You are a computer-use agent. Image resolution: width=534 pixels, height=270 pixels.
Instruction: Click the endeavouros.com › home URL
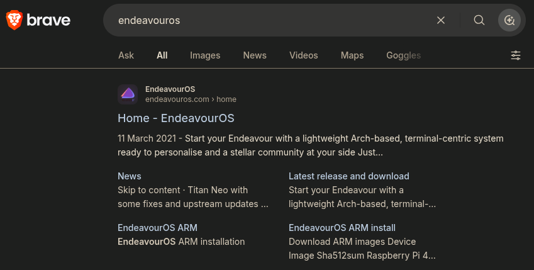(x=191, y=99)
